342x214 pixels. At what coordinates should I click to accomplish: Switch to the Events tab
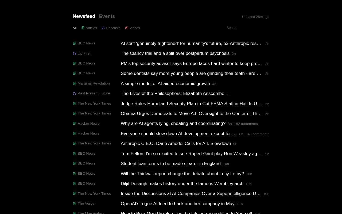point(107,16)
